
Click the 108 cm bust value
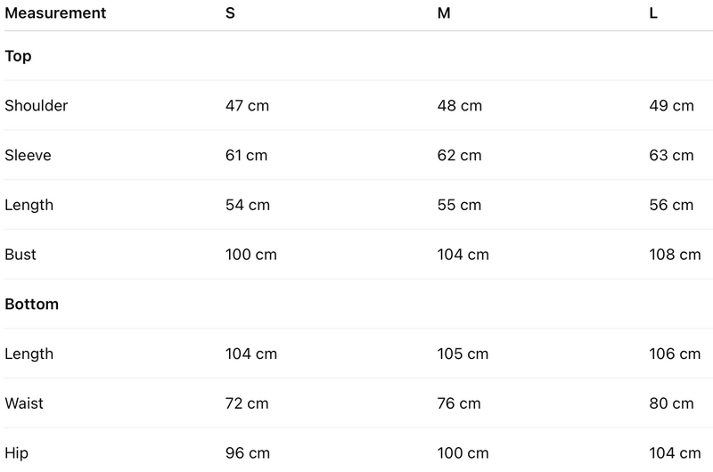pos(675,255)
